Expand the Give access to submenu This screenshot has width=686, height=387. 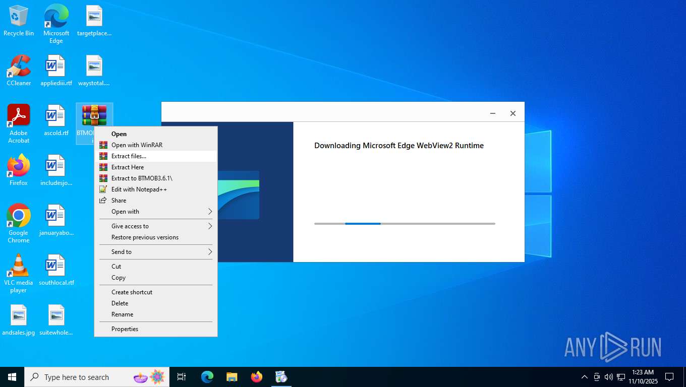point(156,226)
